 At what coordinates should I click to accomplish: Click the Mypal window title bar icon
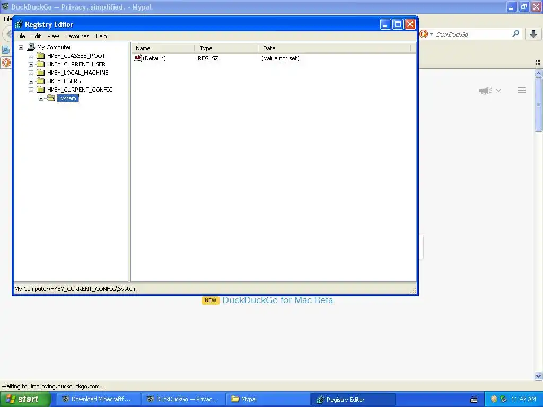[5, 6]
